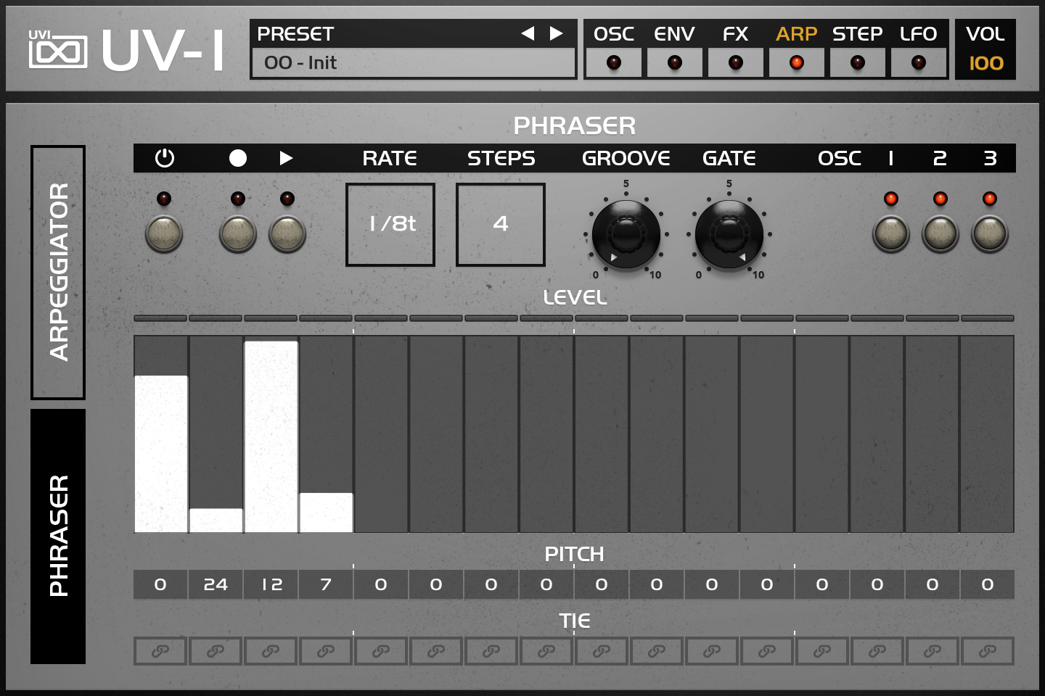This screenshot has width=1045, height=696.
Task: Click the OSC page indicator LED
Action: (614, 63)
